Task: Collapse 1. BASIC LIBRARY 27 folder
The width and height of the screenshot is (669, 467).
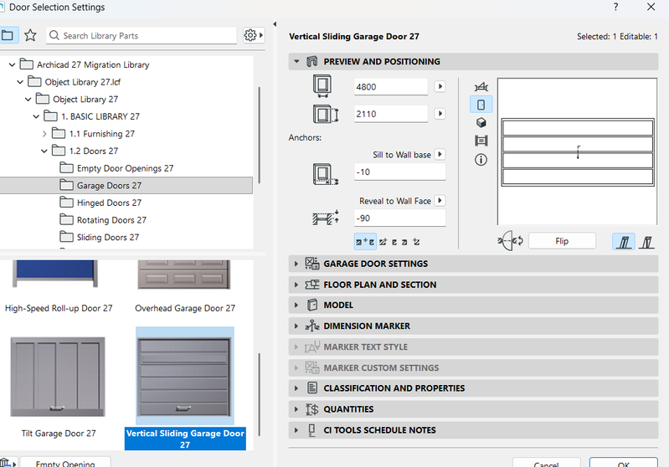Action: click(36, 116)
